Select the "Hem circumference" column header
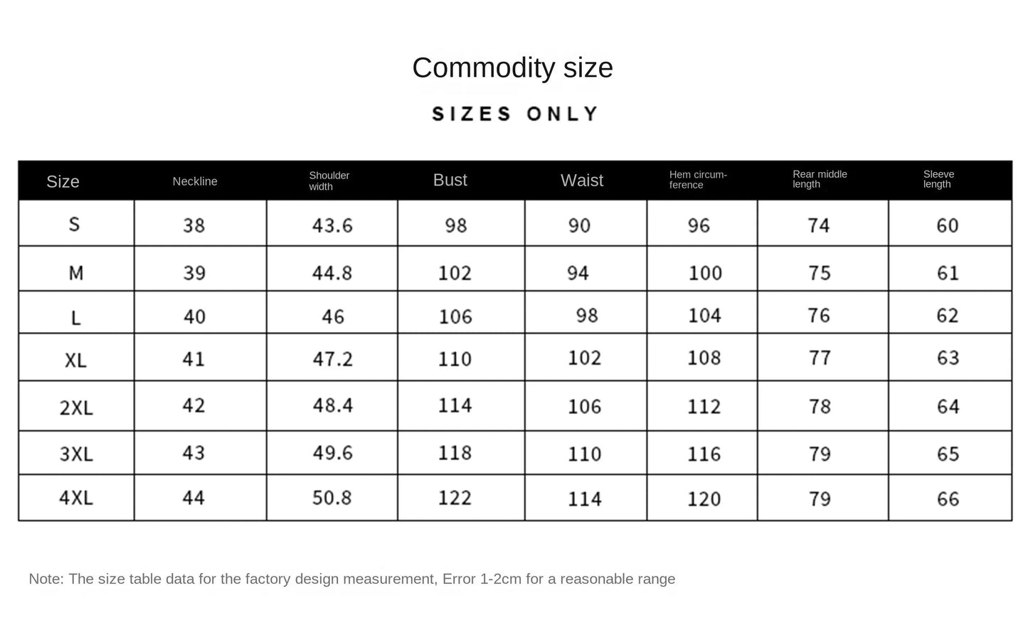 [x=697, y=180]
